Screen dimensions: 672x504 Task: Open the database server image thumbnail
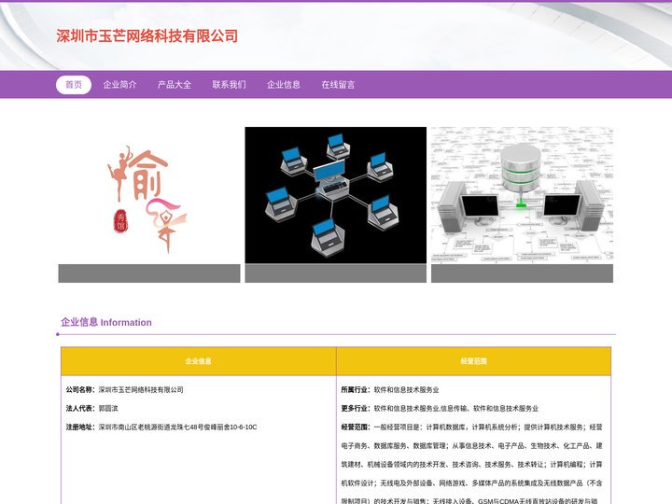pos(522,195)
